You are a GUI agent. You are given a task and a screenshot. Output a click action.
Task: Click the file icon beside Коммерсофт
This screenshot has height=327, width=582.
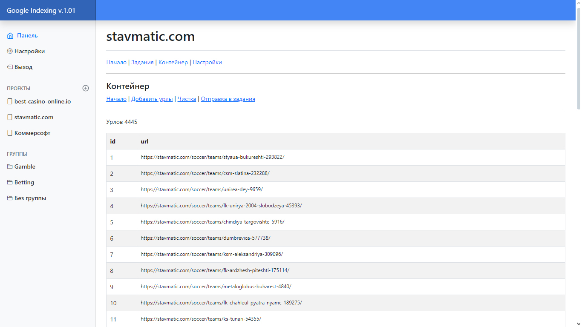click(10, 133)
